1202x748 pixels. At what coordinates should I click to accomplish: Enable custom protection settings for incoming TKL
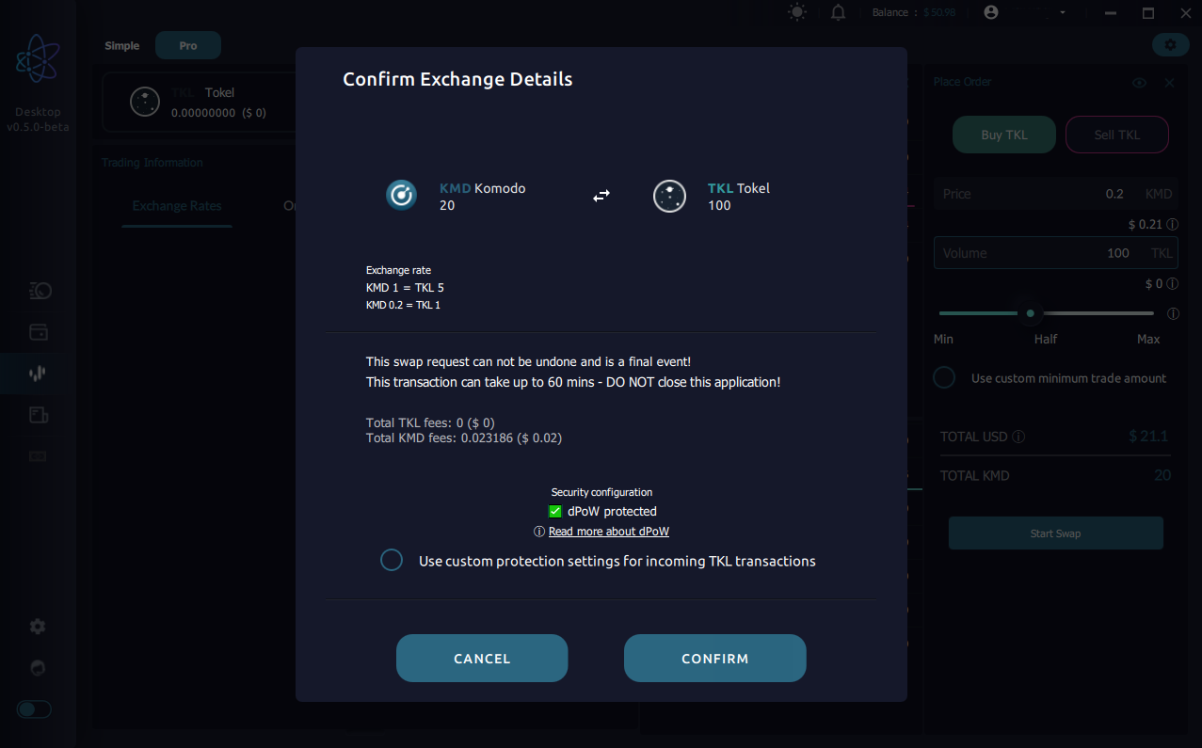coord(392,561)
